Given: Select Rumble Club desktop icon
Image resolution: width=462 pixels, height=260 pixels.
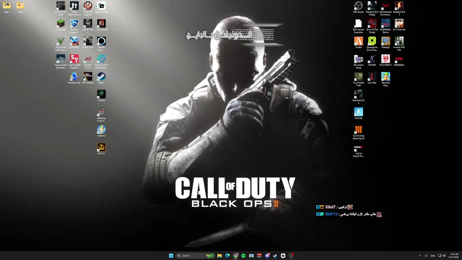Looking at the screenshot, I should pyautogui.click(x=74, y=78).
